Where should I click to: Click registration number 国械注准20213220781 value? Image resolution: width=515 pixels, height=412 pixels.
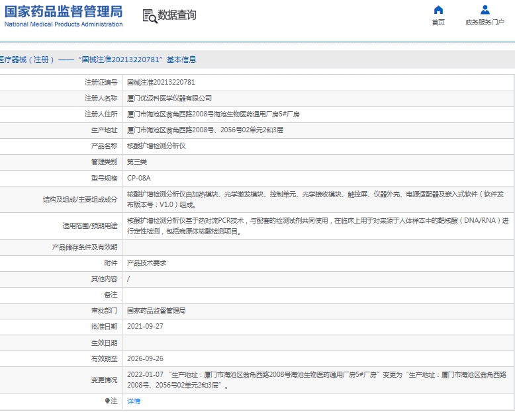click(161, 83)
